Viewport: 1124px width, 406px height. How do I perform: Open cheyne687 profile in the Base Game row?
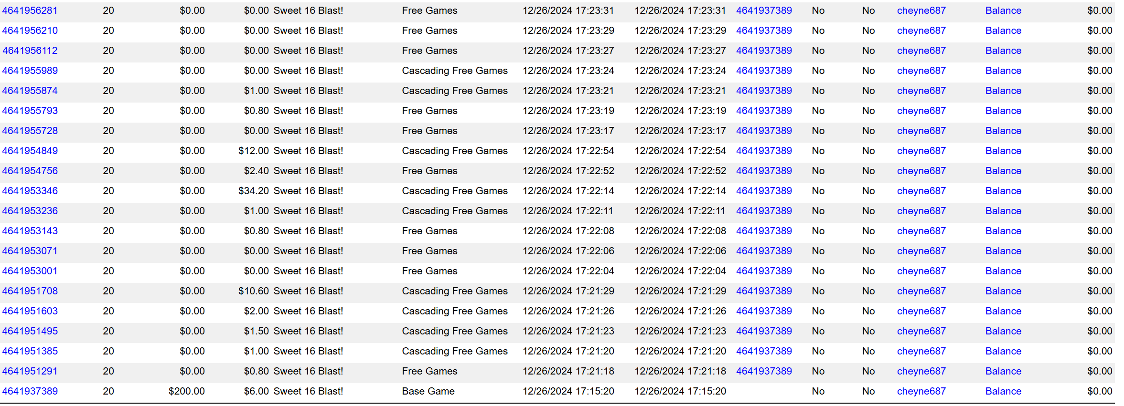pos(921,391)
